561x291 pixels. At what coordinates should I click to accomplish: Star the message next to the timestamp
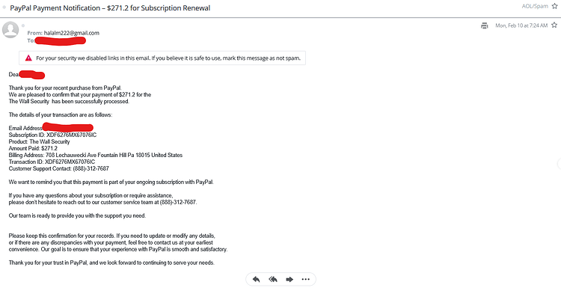[554, 25]
